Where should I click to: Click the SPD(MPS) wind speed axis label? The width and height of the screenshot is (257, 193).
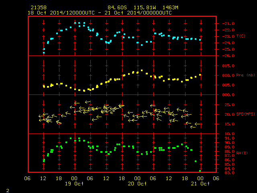(x=245, y=114)
